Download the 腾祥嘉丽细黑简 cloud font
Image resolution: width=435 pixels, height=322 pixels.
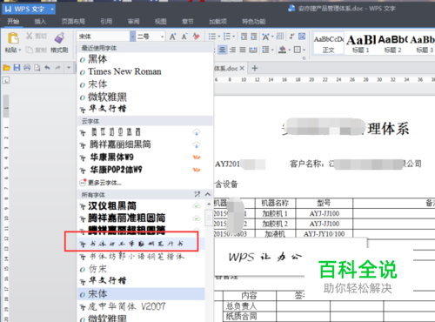point(197,144)
